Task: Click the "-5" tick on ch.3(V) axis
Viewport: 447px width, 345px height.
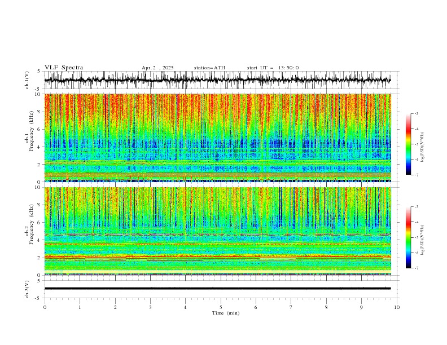Action: pos(38,298)
